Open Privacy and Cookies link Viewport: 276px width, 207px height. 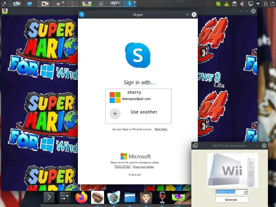pyautogui.click(x=143, y=167)
